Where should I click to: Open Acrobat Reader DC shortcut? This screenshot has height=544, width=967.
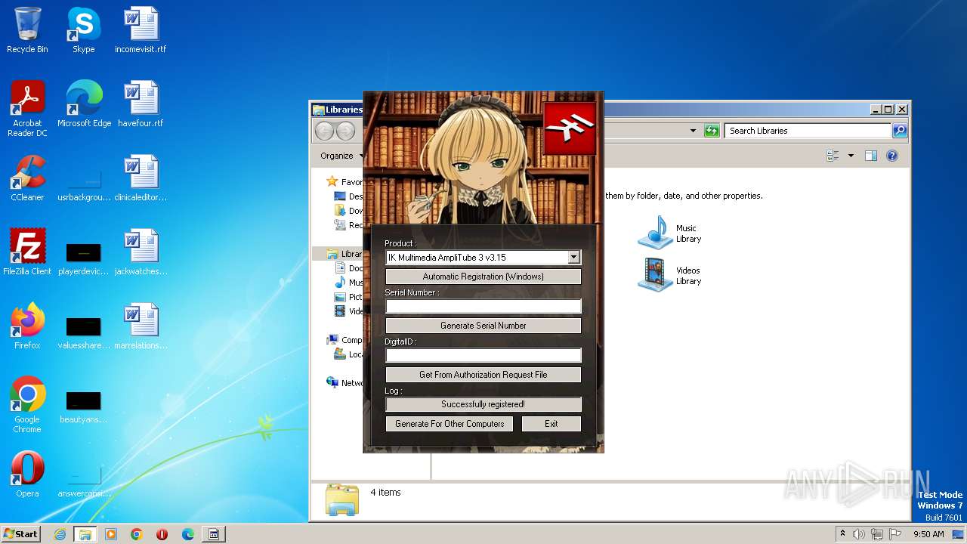coord(27,109)
